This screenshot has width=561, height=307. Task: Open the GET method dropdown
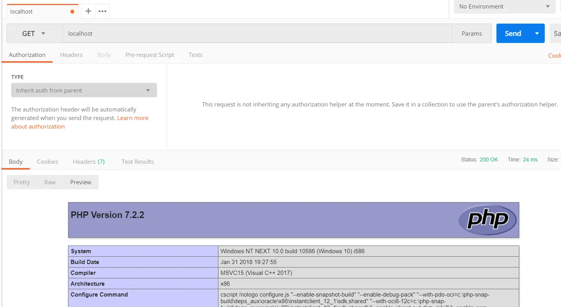click(35, 33)
